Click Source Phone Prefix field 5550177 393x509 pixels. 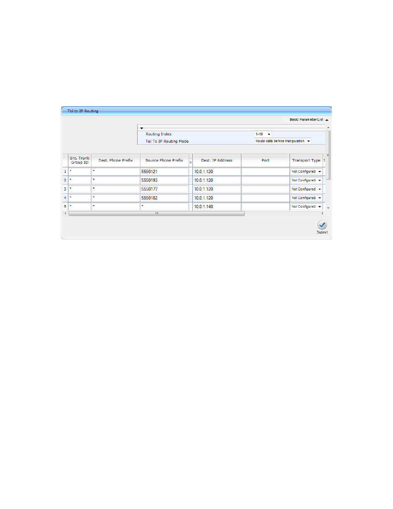tap(164, 189)
